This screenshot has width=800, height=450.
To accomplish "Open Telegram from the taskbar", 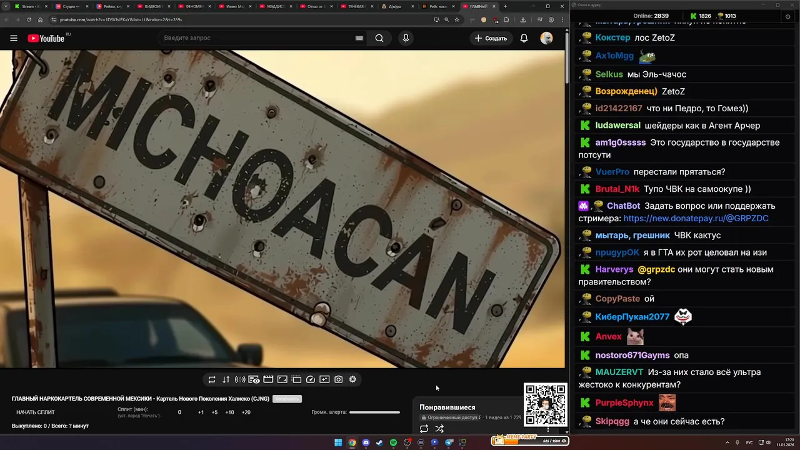I will pyautogui.click(x=449, y=442).
